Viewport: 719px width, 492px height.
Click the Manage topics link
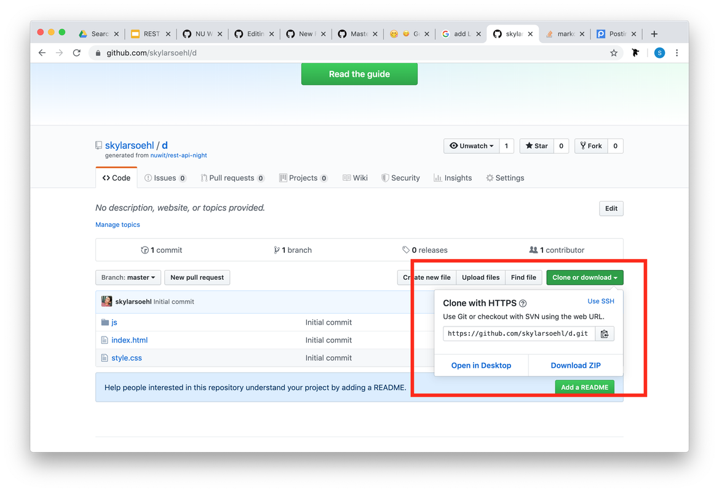tap(118, 224)
